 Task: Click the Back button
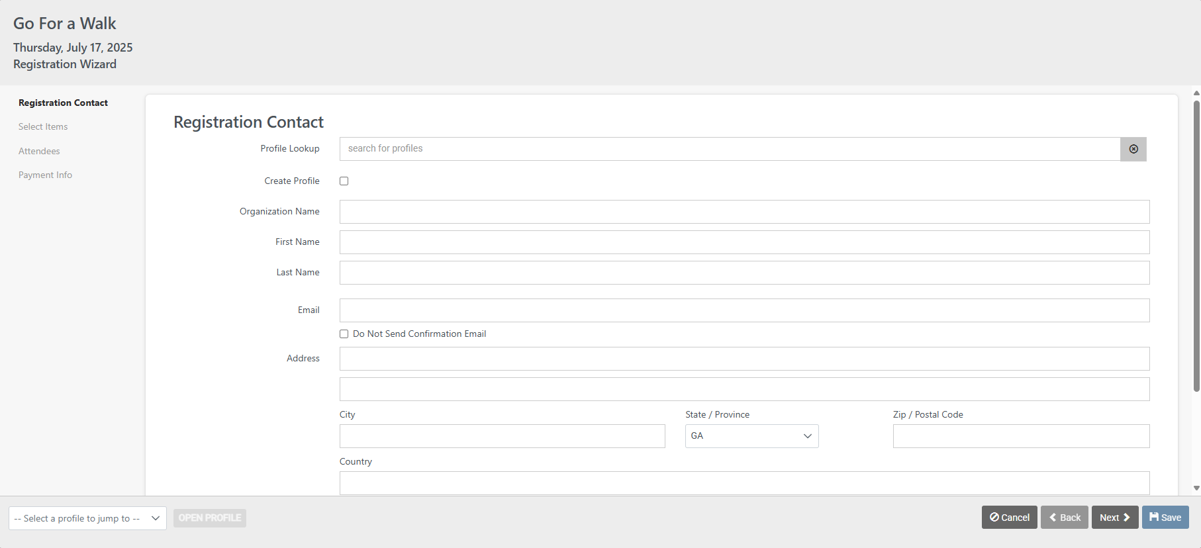tap(1065, 518)
